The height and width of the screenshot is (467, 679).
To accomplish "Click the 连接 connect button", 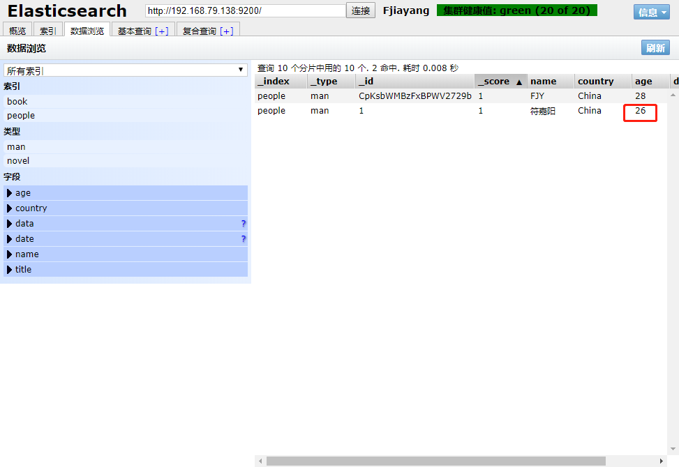I will [x=361, y=11].
